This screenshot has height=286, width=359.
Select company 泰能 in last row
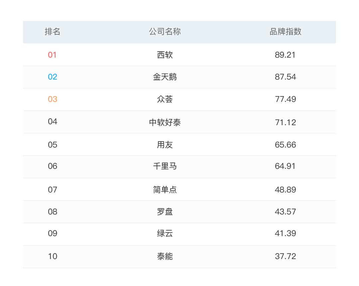click(x=165, y=256)
